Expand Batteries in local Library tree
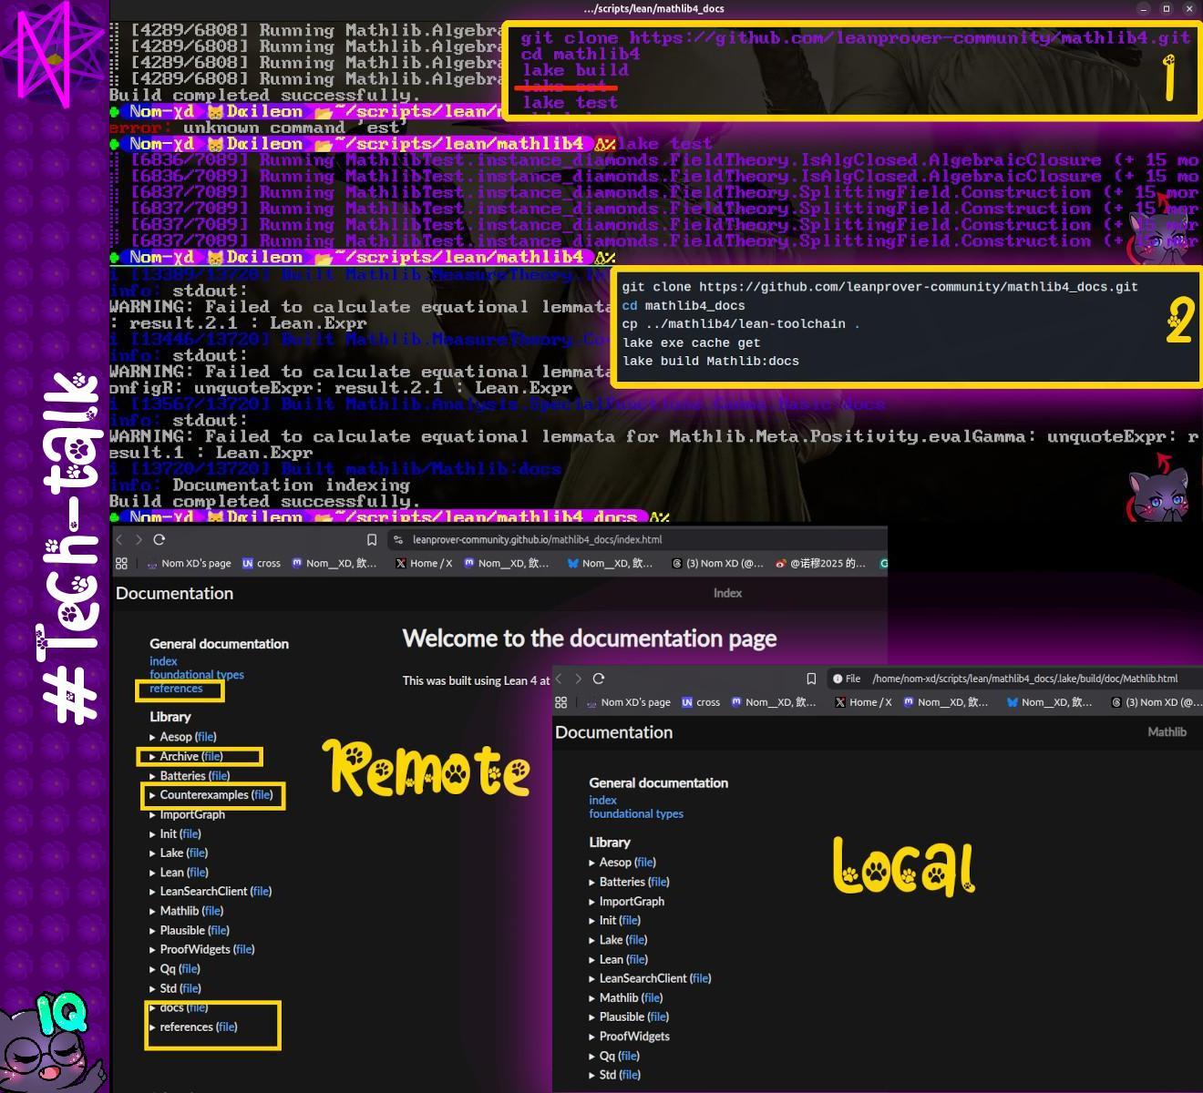 pyautogui.click(x=591, y=882)
